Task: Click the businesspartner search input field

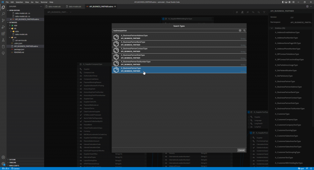Action: pyautogui.click(x=175, y=31)
